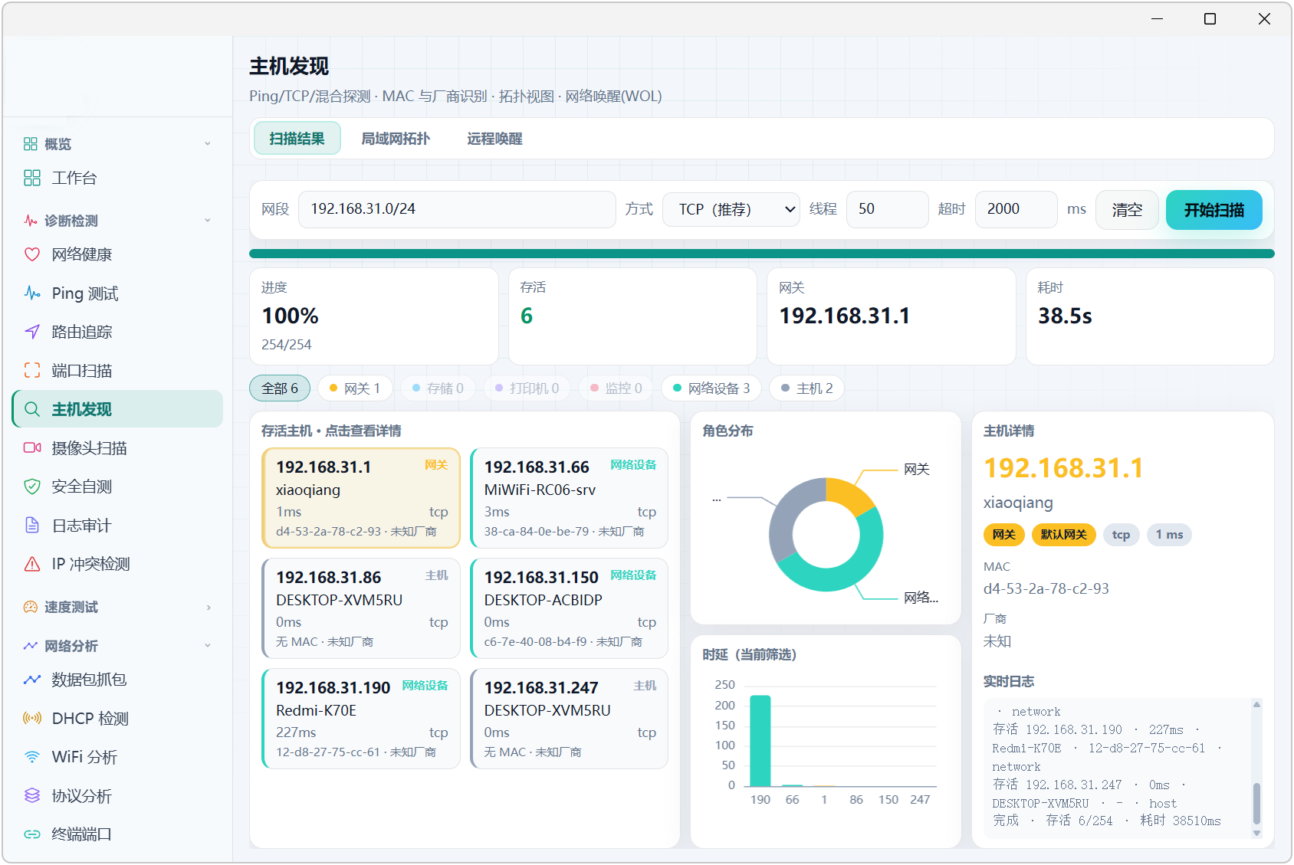Select host card 192.168.31.86
Image resolution: width=1294 pixels, height=865 pixels.
361,608
